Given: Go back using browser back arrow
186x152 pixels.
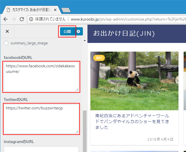Looking at the screenshot, I should [x=6, y=19].
